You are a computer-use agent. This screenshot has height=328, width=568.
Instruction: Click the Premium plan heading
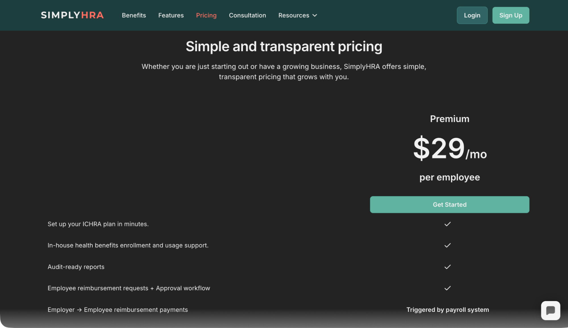[449, 119]
